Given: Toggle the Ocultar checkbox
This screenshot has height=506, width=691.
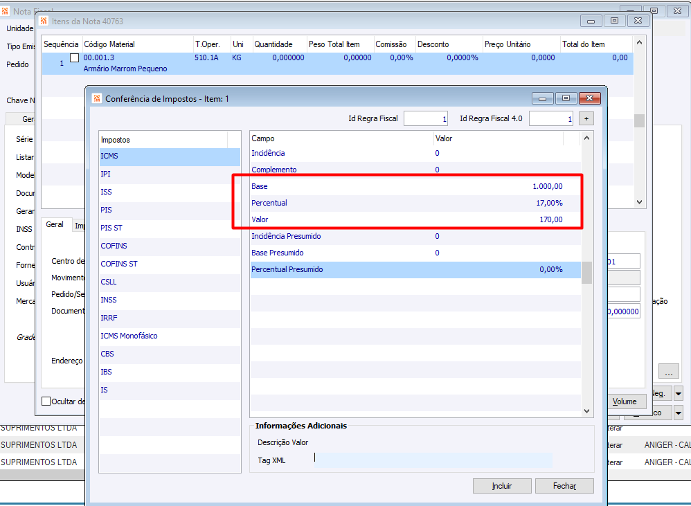Looking at the screenshot, I should point(46,401).
